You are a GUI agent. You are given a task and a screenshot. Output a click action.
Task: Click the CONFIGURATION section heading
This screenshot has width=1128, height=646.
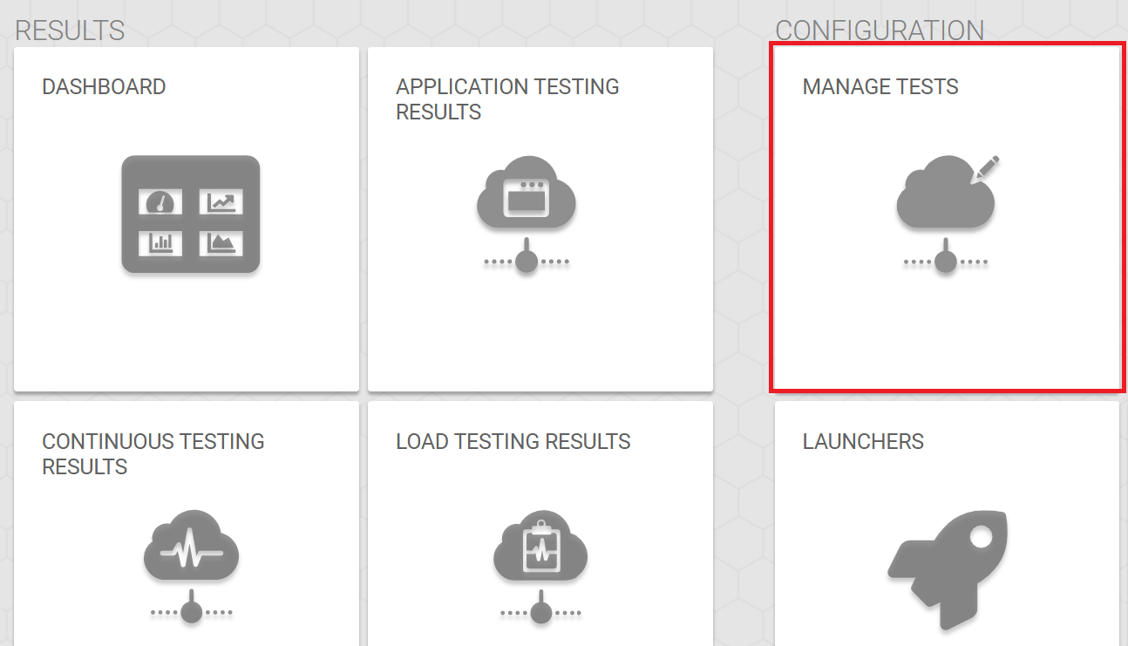click(x=880, y=31)
